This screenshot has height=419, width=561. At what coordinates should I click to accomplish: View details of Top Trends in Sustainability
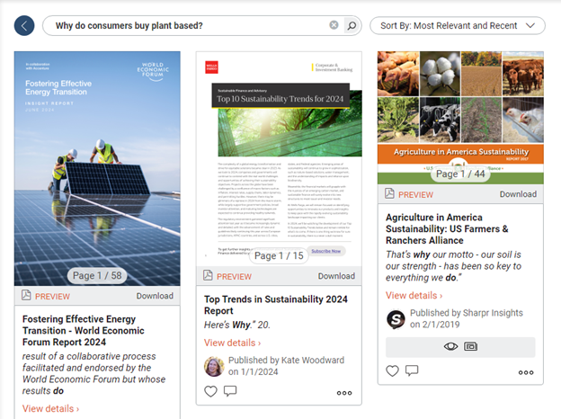[233, 343]
